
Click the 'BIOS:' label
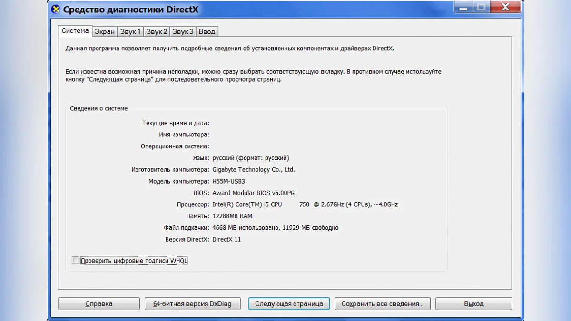tap(202, 193)
